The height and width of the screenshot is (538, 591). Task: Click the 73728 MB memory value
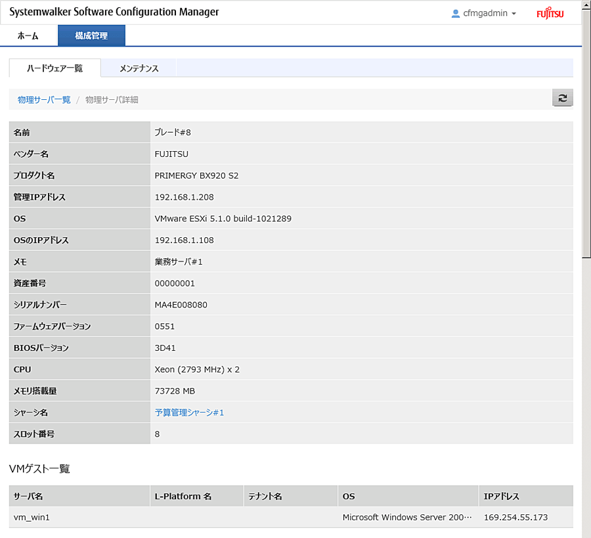click(x=175, y=391)
